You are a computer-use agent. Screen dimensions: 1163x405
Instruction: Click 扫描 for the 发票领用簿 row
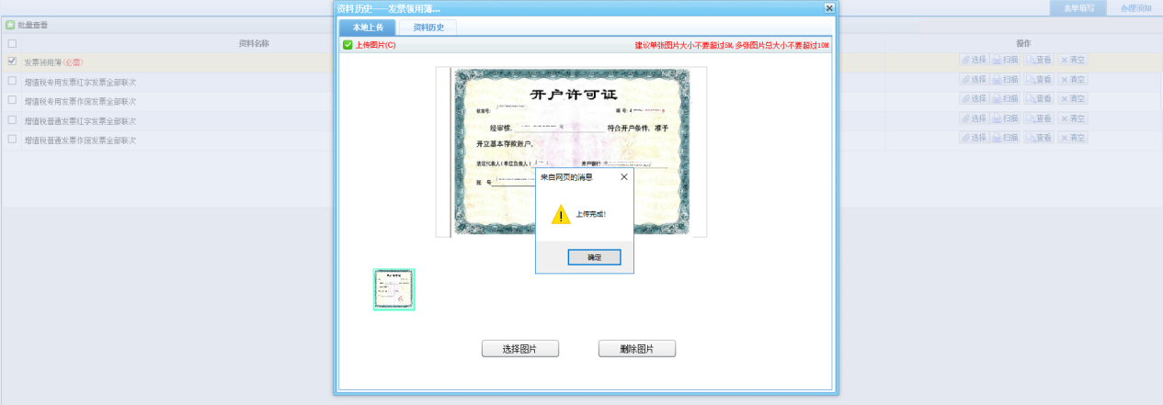[x=1005, y=60]
